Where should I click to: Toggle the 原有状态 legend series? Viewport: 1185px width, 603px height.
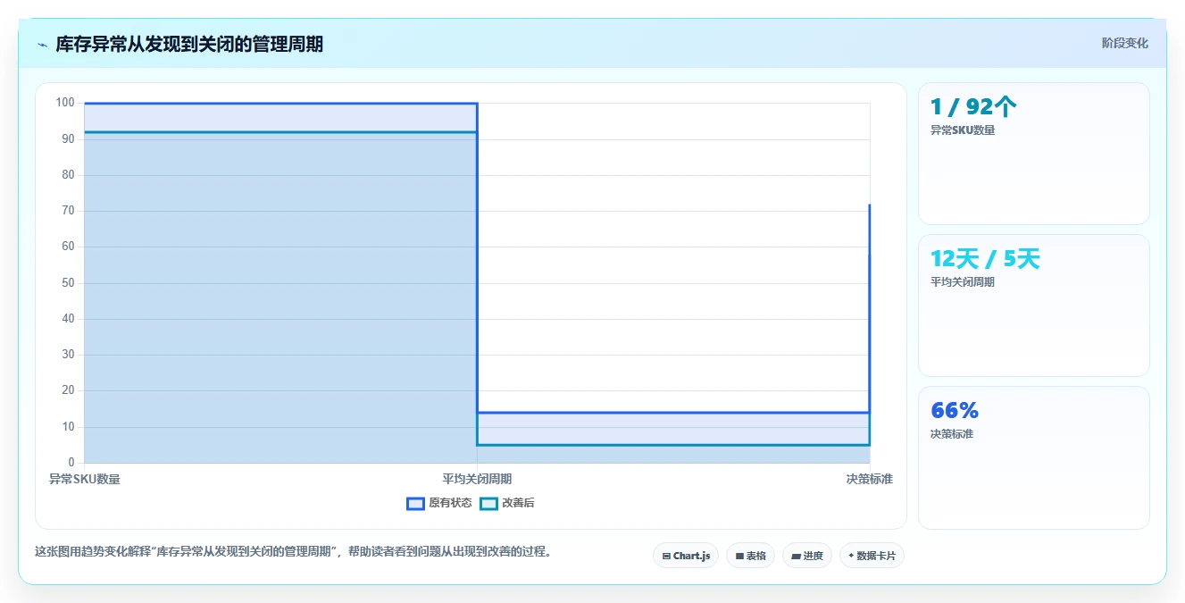pos(438,503)
